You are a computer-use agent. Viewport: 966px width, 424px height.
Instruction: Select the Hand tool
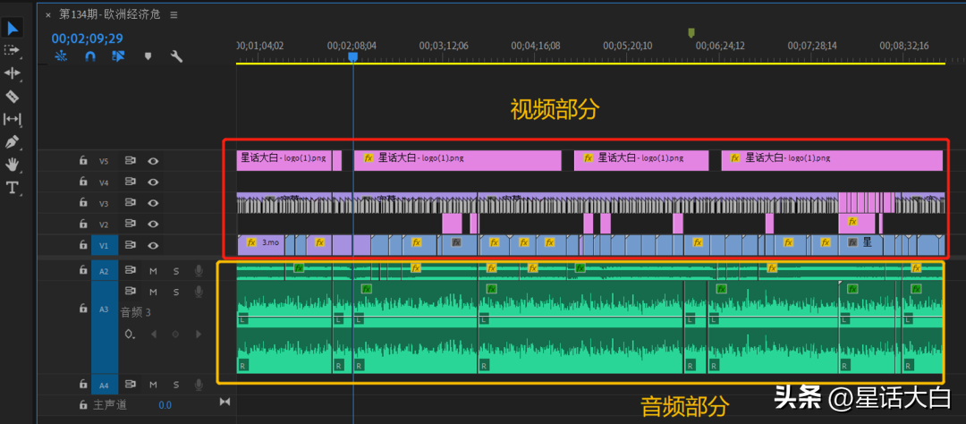coord(13,165)
